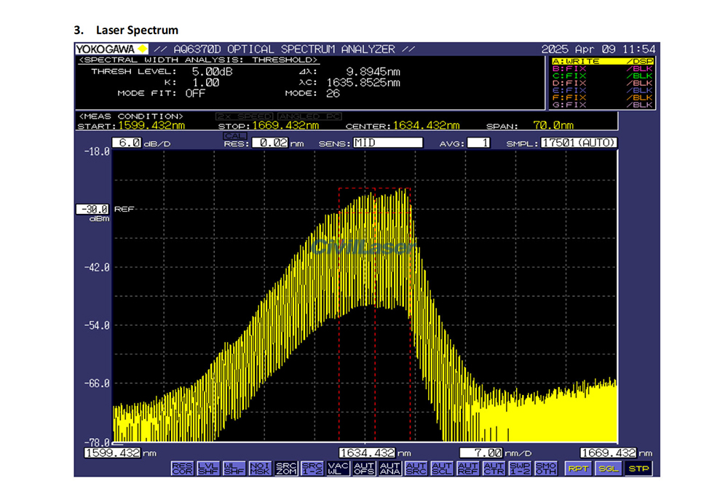Viewport: 728px width, 494px height.
Task: Open the dB/D level scale field
Action: 127,143
